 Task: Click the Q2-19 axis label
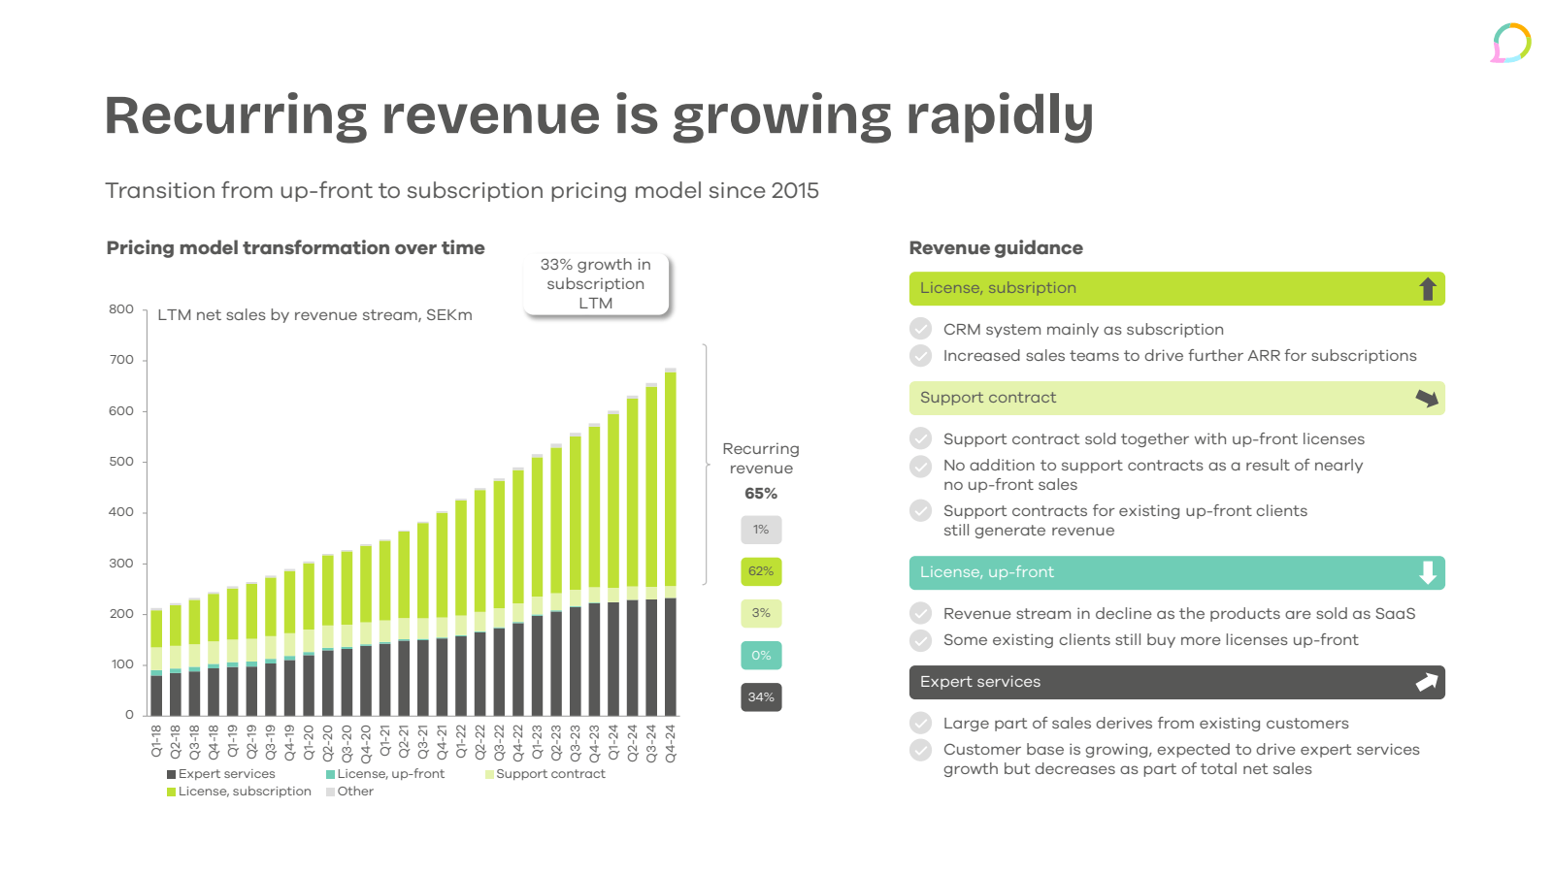[251, 741]
